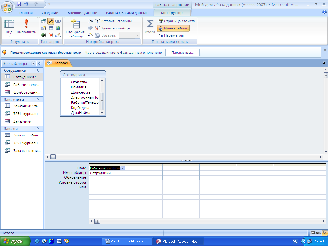
Task: Open Show Table (Отобразить таблицу)
Action: pos(76,28)
